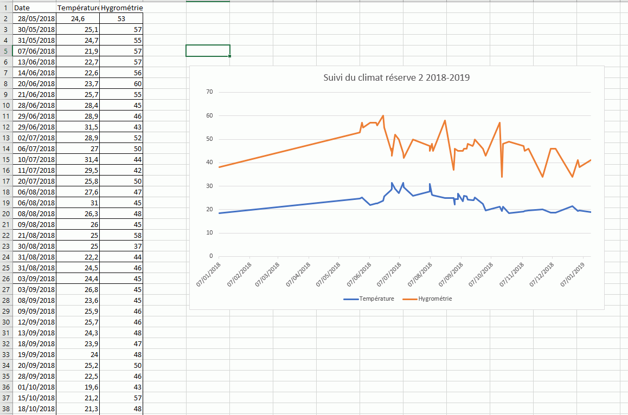Select hygrometry value 37
Image resolution: width=628 pixels, height=415 pixels.
121,246
